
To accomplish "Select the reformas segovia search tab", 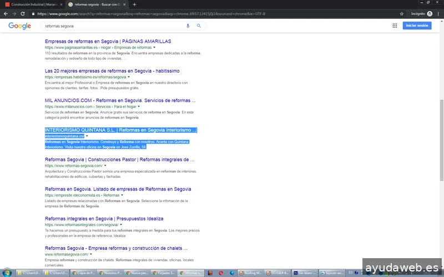I will tap(94, 4).
